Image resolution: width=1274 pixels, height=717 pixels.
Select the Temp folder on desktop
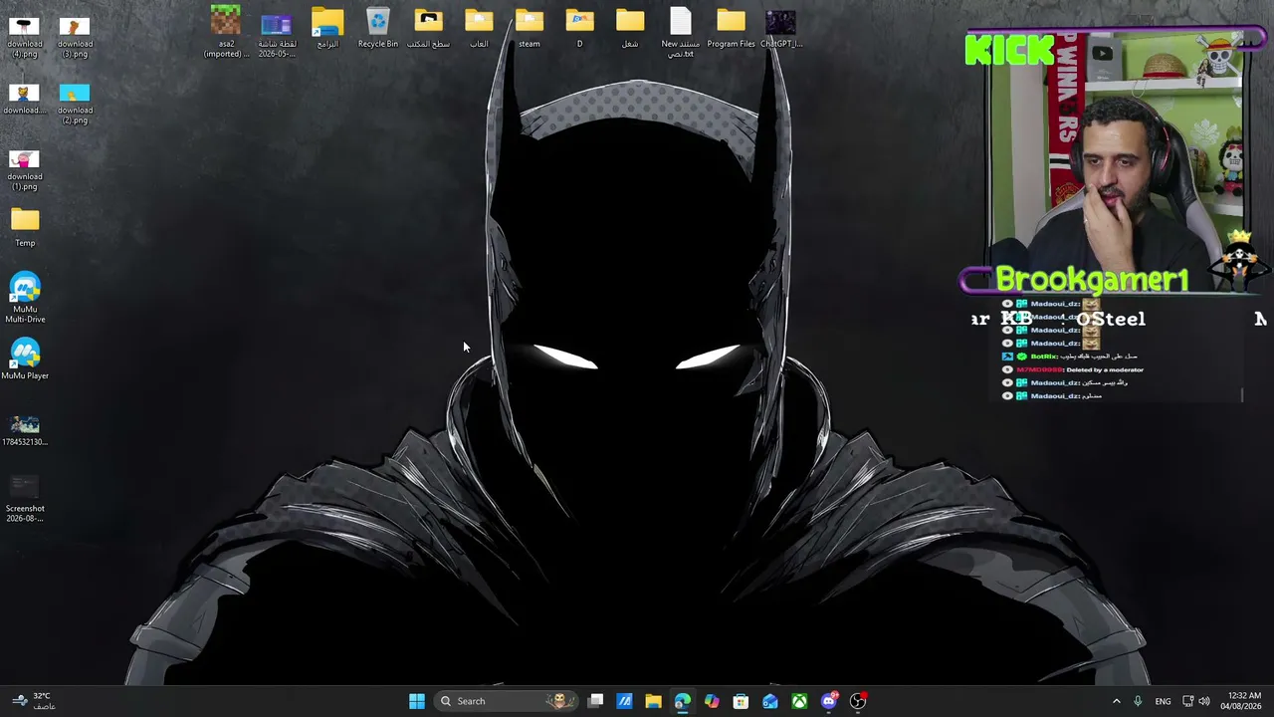tap(25, 227)
